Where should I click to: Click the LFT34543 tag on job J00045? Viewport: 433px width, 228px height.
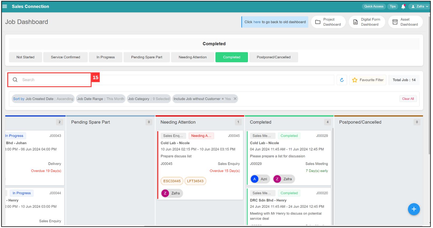pyautogui.click(x=195, y=181)
